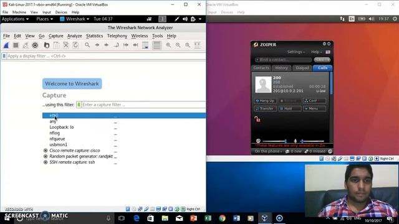This screenshot has width=399, height=224.
Task: Click the Stop capture square icon
Action: [x=16, y=45]
